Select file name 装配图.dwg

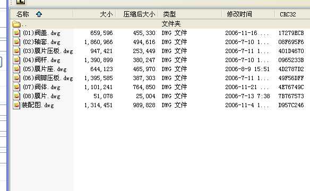(x=38, y=105)
